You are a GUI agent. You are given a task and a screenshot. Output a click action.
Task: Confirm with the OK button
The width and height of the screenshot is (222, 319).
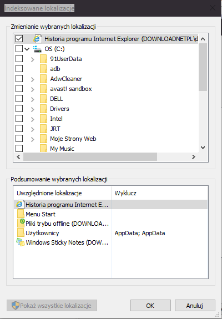150,305
